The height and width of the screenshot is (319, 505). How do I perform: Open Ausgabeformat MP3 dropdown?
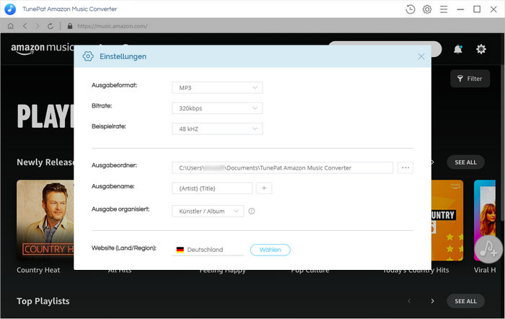click(217, 87)
